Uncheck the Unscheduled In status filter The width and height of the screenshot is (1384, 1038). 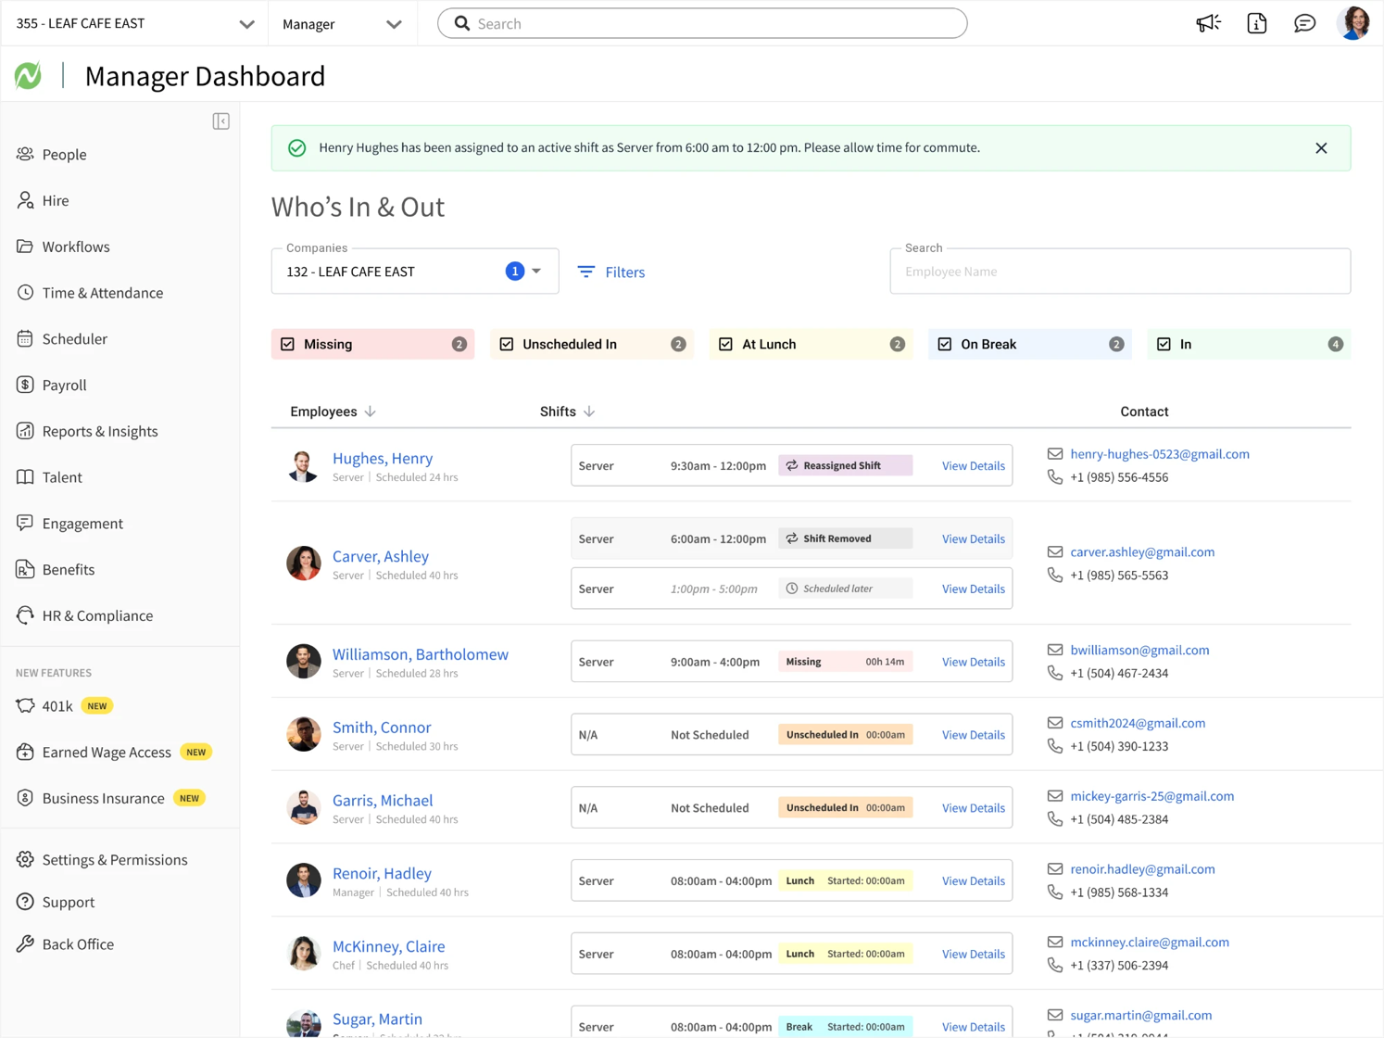pos(507,344)
